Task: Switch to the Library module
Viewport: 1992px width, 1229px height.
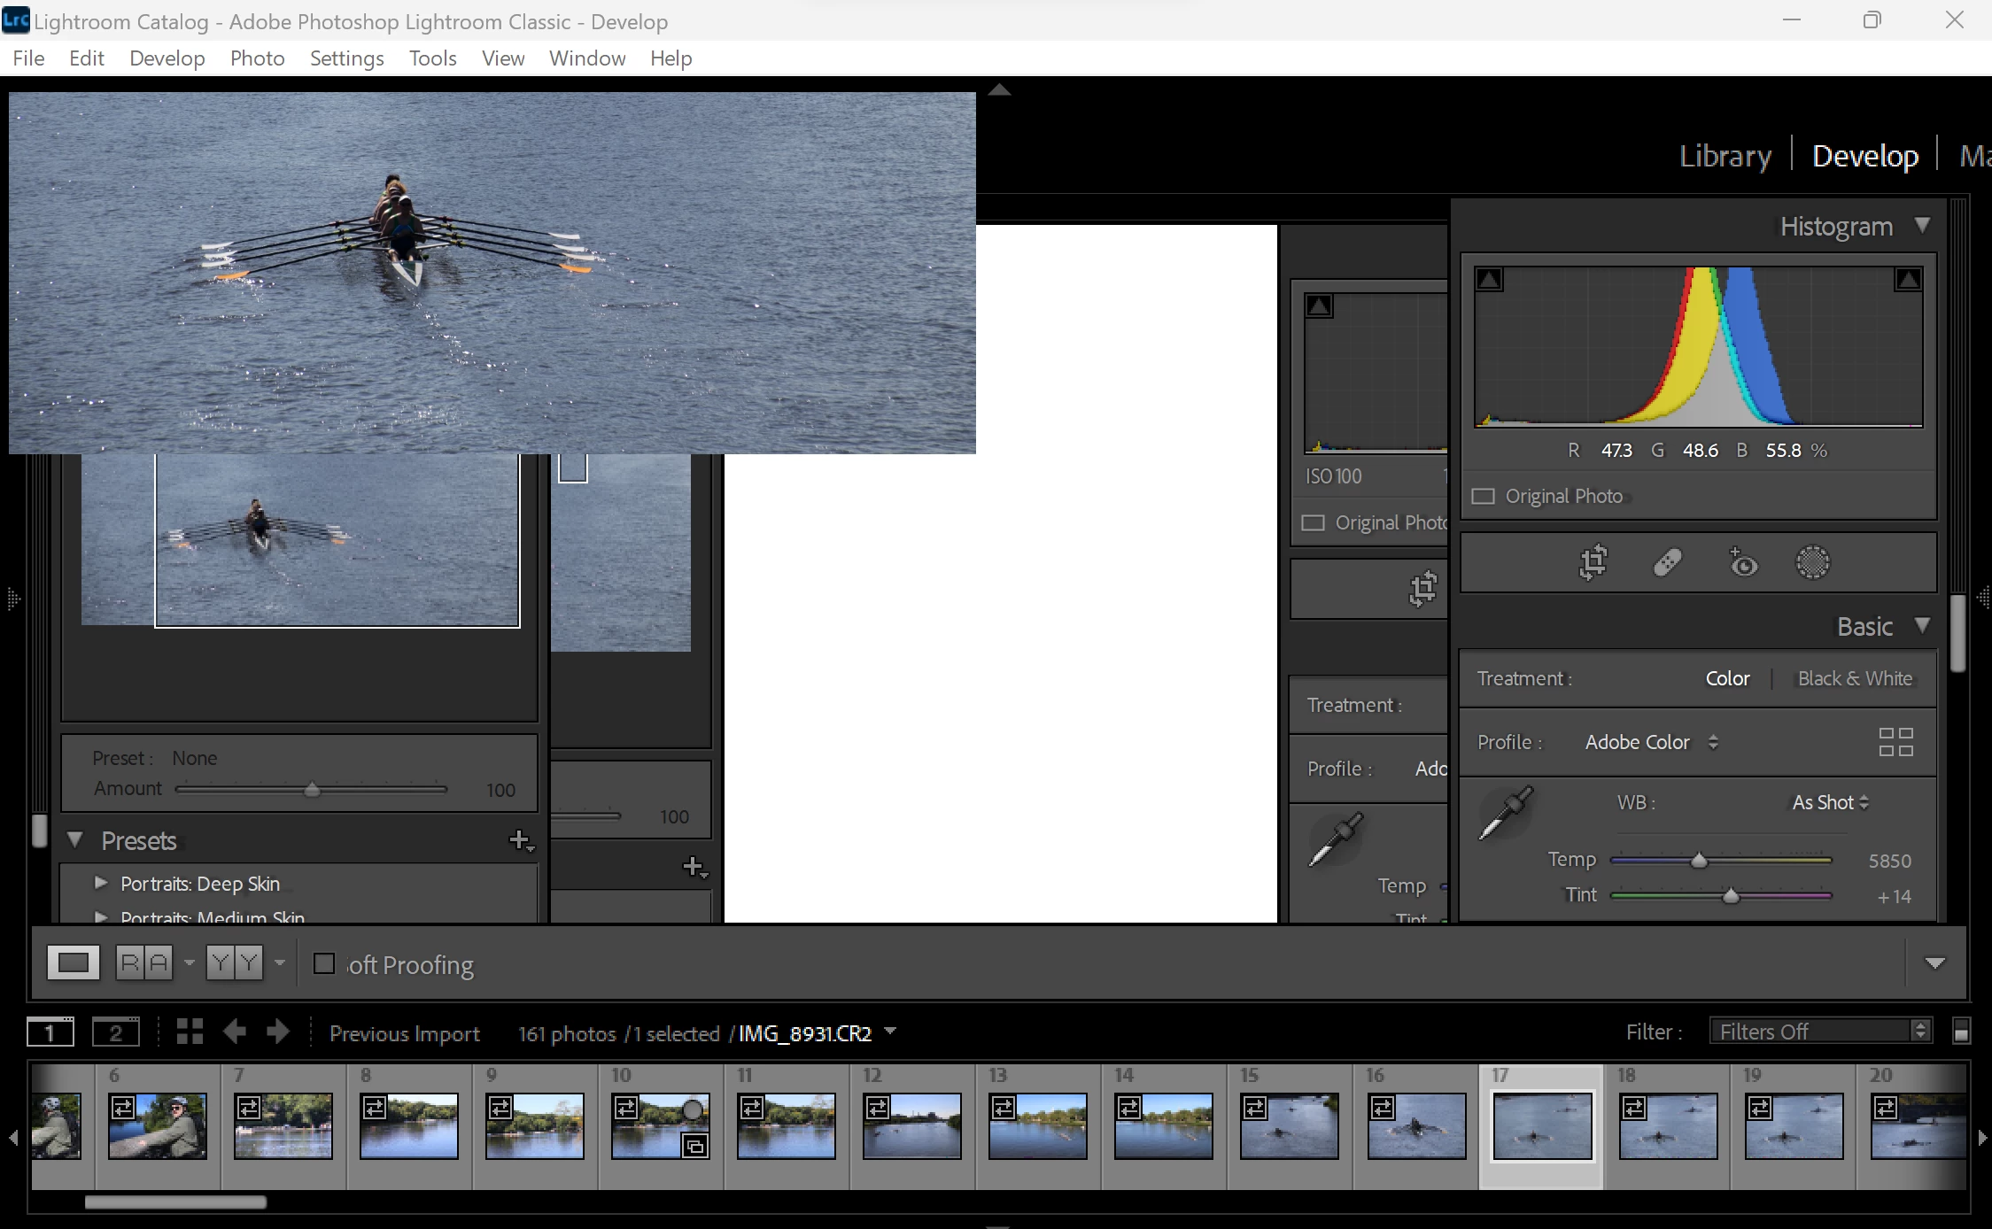Action: point(1725,156)
